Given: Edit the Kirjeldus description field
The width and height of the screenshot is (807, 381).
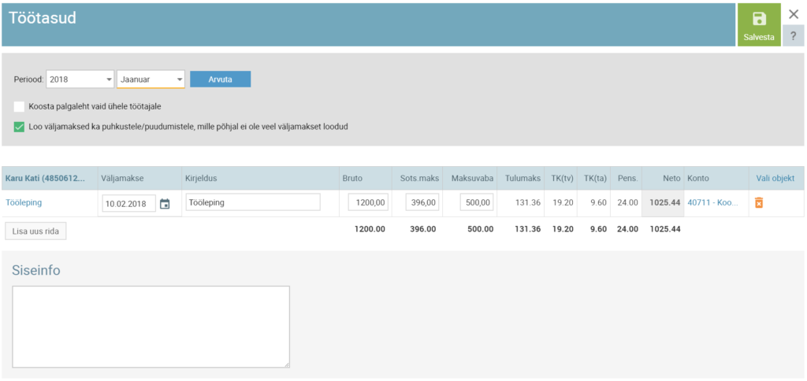Looking at the screenshot, I should coord(252,203).
